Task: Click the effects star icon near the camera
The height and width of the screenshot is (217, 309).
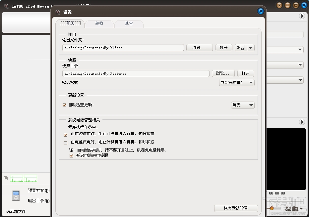Action: coord(287,208)
